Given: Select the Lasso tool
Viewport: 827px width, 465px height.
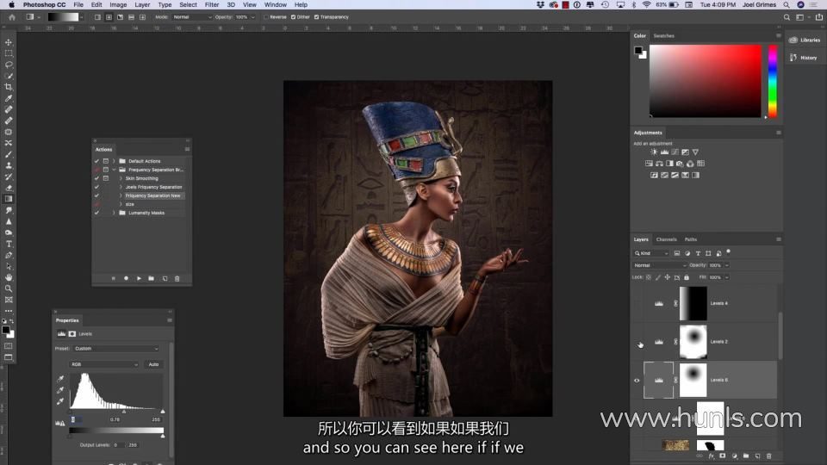Looking at the screenshot, I should tap(9, 65).
